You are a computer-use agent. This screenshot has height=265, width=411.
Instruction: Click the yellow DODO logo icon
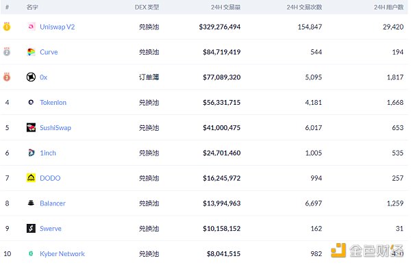[x=31, y=178]
